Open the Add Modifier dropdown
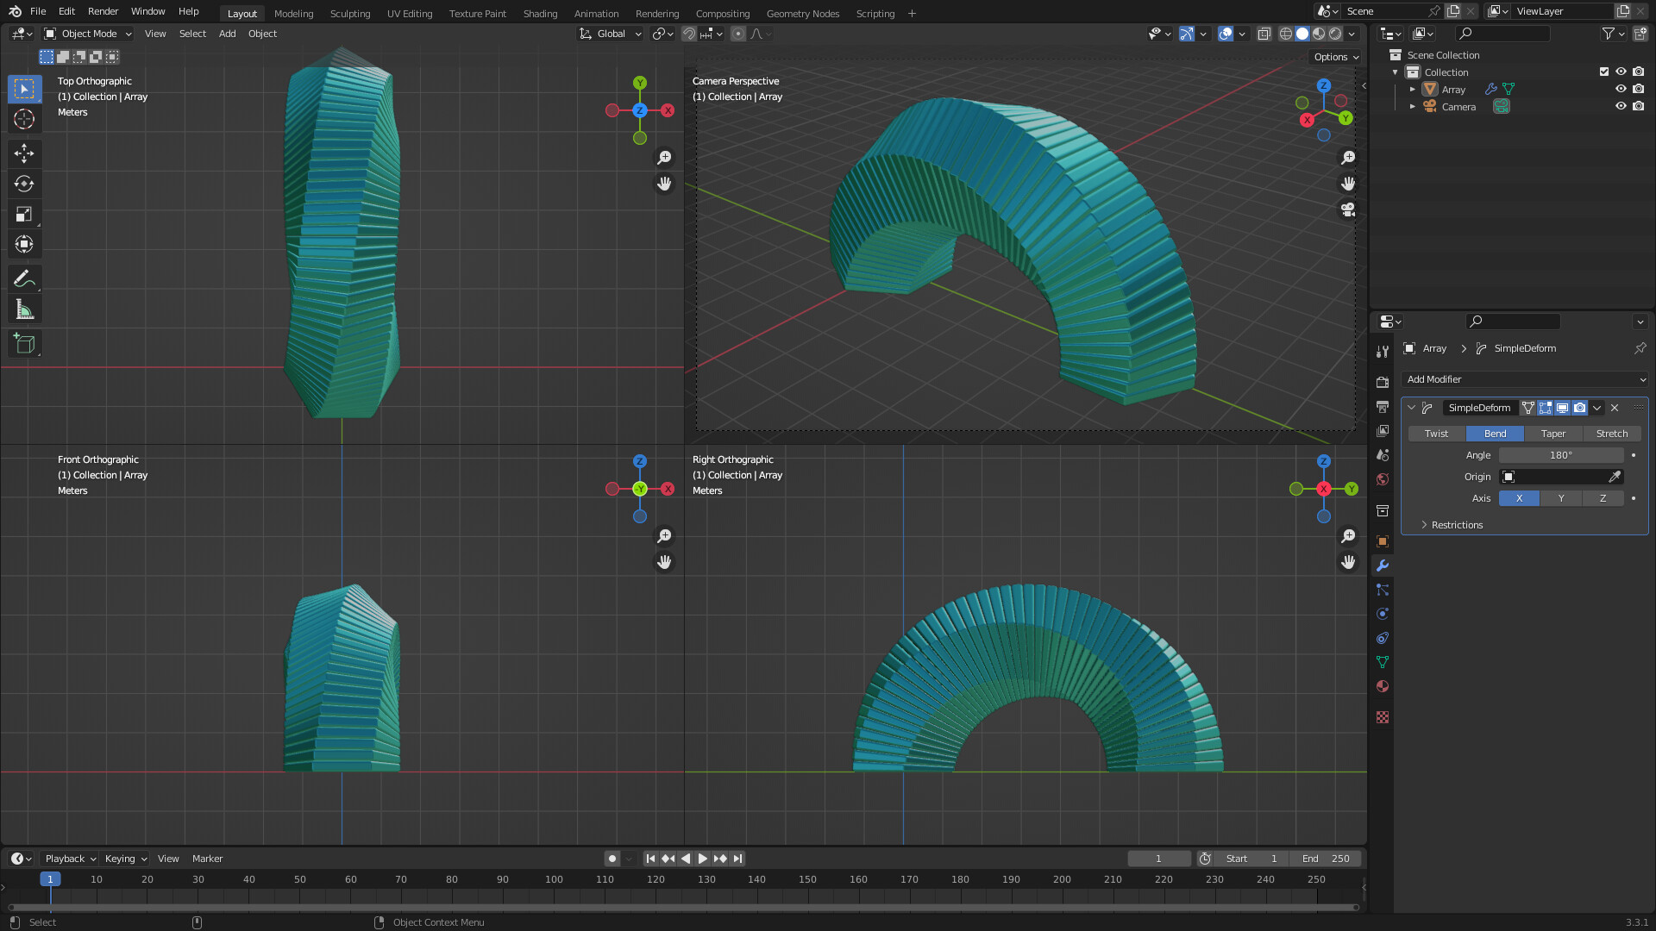This screenshot has height=931, width=1656. 1524,379
